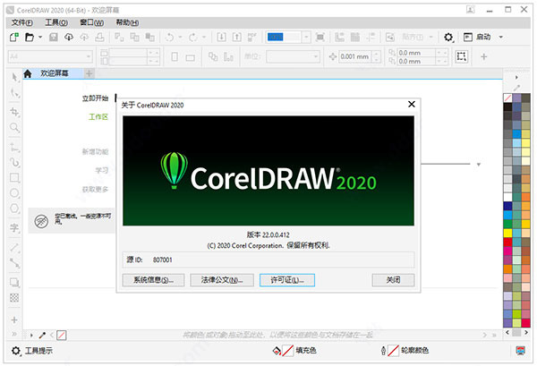Screen dimensions: 537x366
Task: Click the Export icon
Action: click(x=236, y=37)
